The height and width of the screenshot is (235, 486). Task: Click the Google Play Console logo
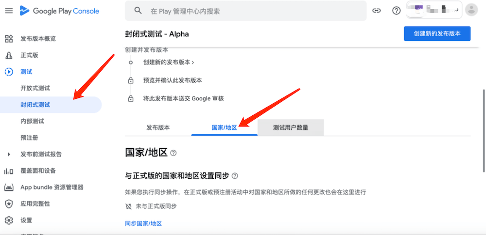[x=59, y=11]
